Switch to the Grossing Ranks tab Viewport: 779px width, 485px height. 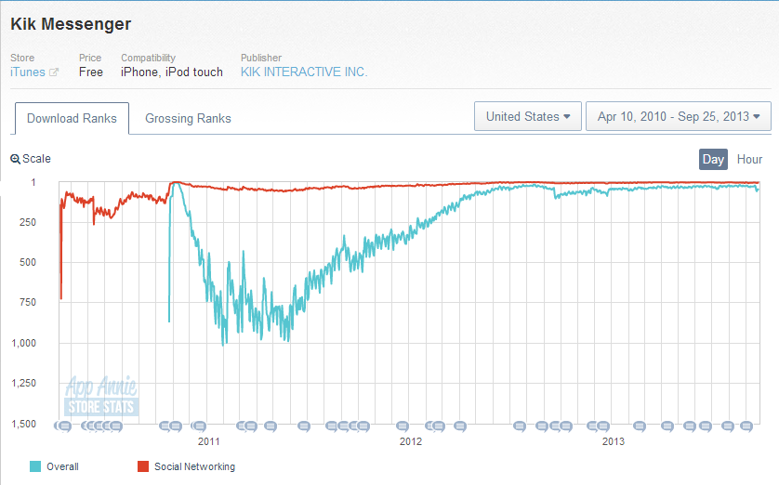(x=188, y=118)
